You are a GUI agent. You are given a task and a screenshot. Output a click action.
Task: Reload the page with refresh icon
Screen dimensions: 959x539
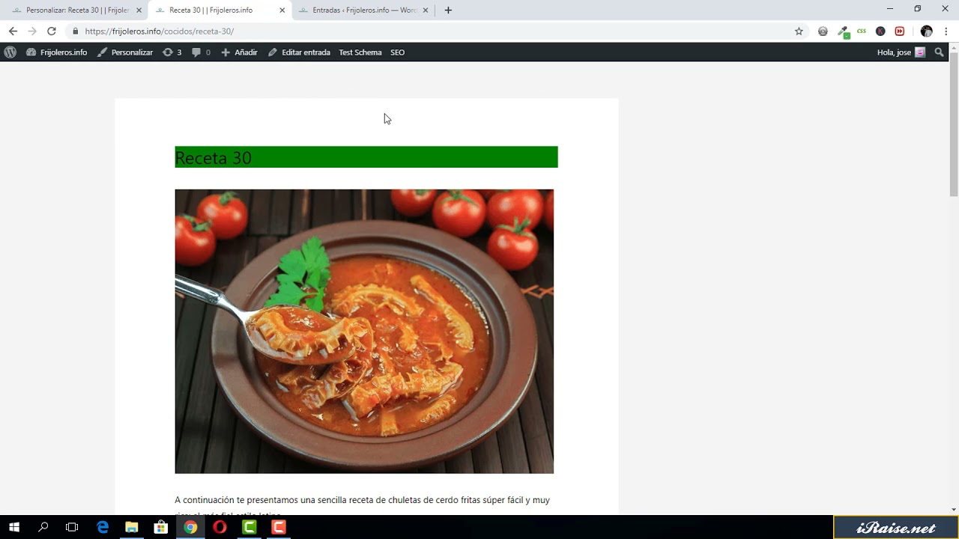[x=52, y=31]
